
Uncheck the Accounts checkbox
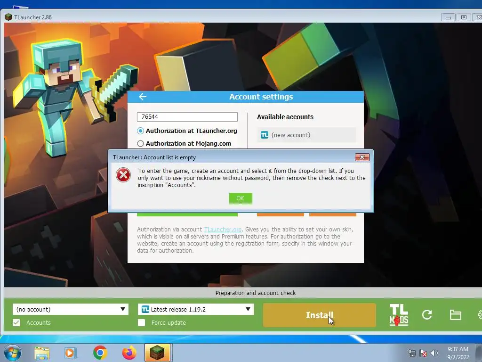click(x=16, y=322)
